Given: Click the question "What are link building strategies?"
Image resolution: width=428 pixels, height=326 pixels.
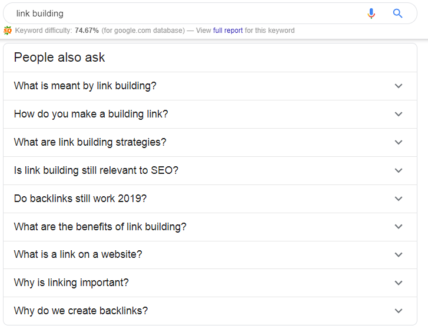Looking at the screenshot, I should [x=90, y=142].
